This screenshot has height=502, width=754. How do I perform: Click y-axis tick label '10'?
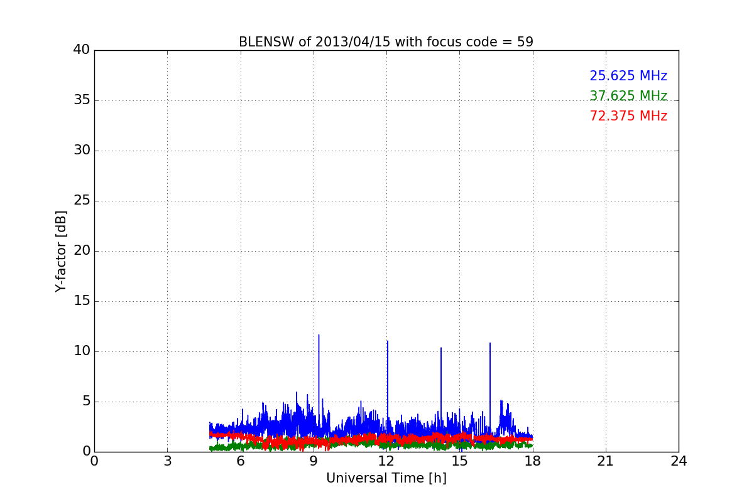[81, 351]
